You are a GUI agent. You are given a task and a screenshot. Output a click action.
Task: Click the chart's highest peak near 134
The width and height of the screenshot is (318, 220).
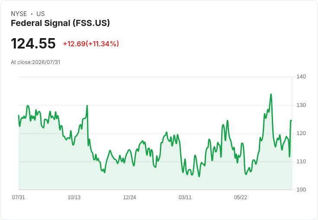tap(271, 94)
